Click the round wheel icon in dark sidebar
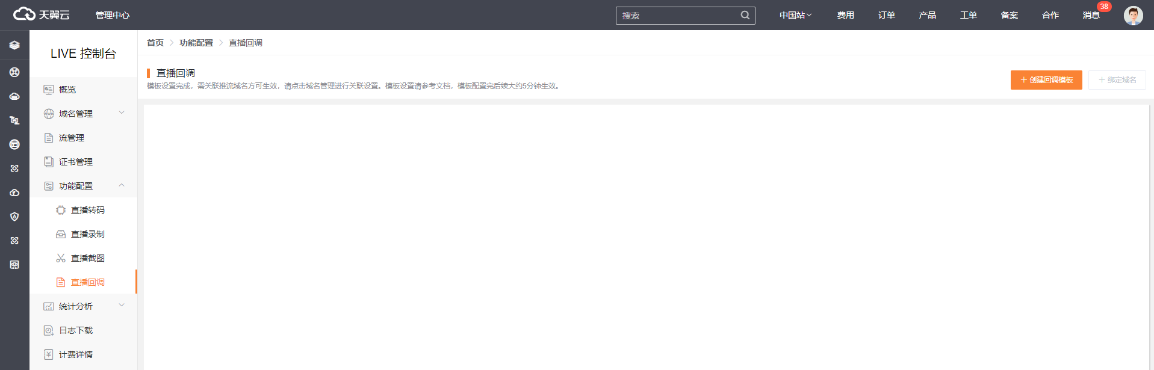Screen dimensions: 1154x370 click(14, 72)
